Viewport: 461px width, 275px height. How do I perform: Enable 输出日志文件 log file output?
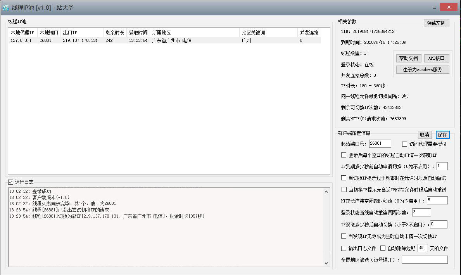click(344, 248)
